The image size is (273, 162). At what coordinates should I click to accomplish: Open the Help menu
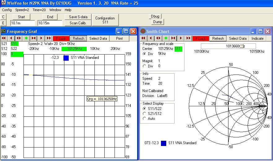point(68,10)
